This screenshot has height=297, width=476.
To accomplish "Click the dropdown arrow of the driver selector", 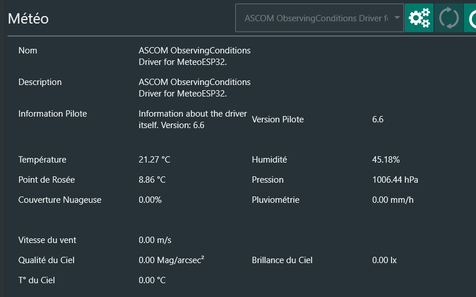I will pyautogui.click(x=397, y=18).
